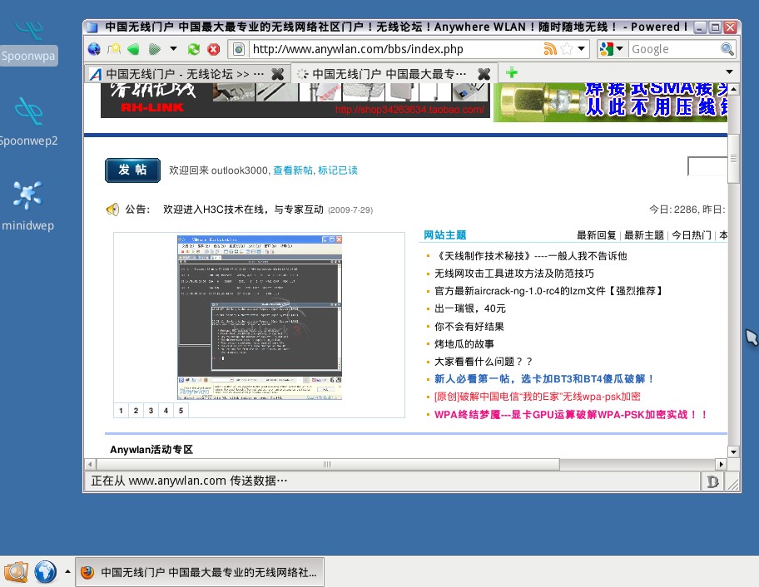
Task: Open thread [原创]破解中国电信我的E家
Action: point(538,397)
